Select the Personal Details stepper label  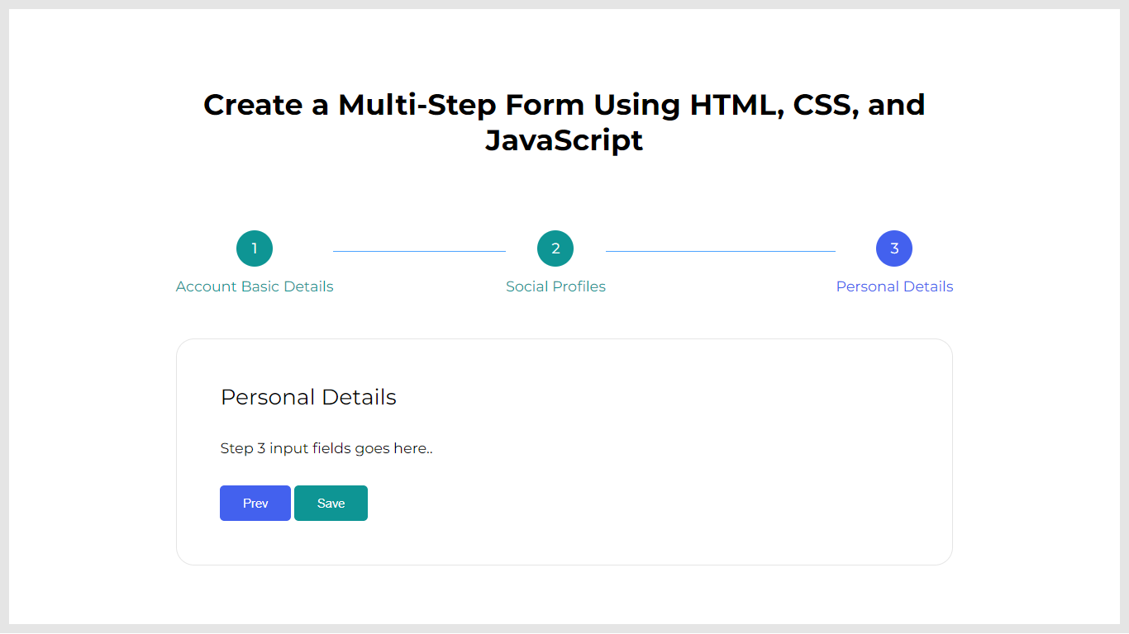(894, 286)
